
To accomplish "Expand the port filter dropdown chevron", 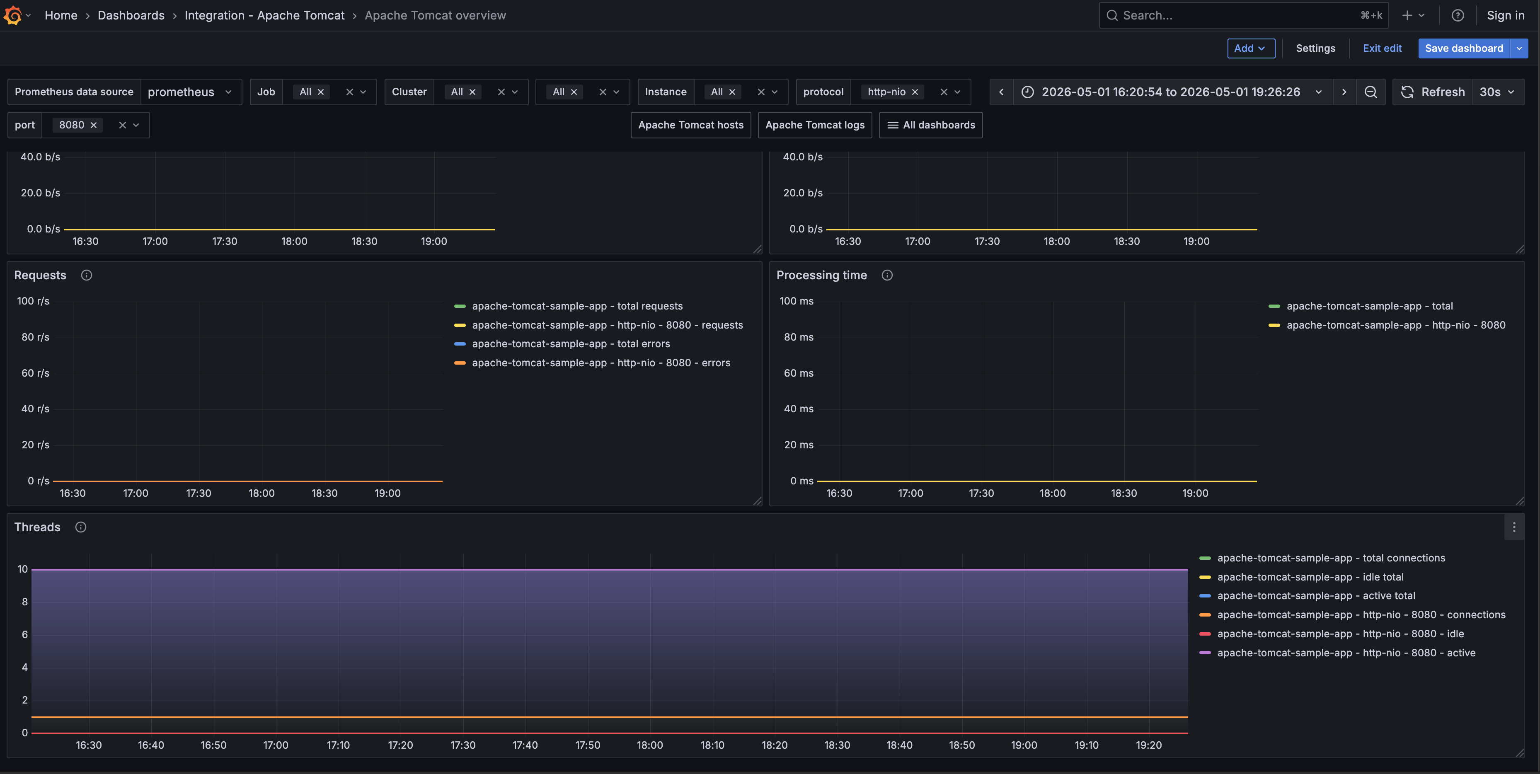I will pyautogui.click(x=136, y=125).
